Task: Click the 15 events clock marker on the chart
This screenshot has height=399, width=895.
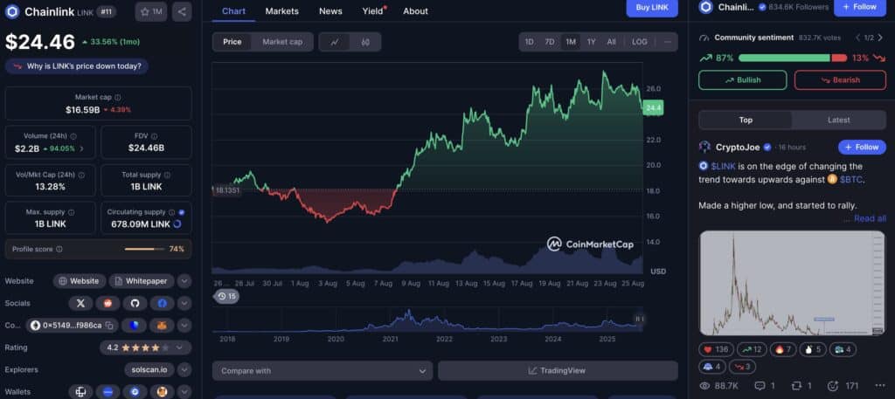Action: [x=226, y=296]
